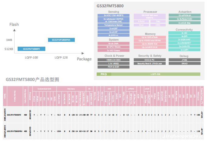207x141 pixels.
Task: Click the ECC & PC block
Action: [150, 60]
